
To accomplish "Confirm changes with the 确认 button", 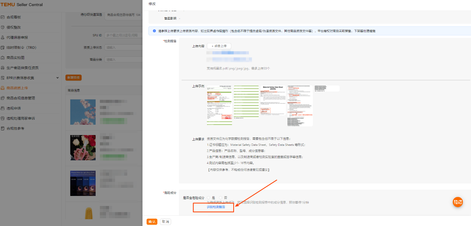I will (x=152, y=221).
